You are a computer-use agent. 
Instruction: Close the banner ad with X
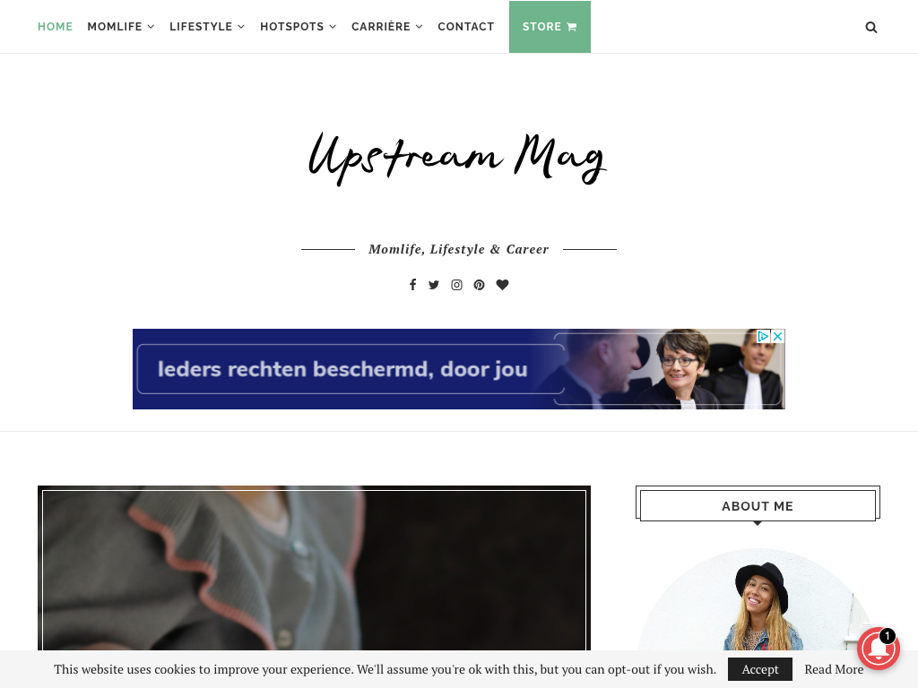click(x=778, y=337)
